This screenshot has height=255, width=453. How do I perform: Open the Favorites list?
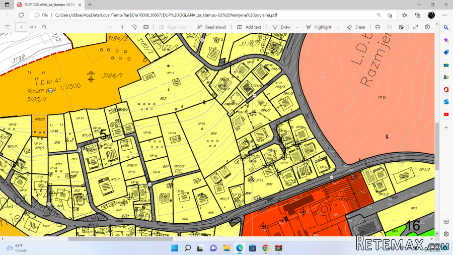click(405, 15)
